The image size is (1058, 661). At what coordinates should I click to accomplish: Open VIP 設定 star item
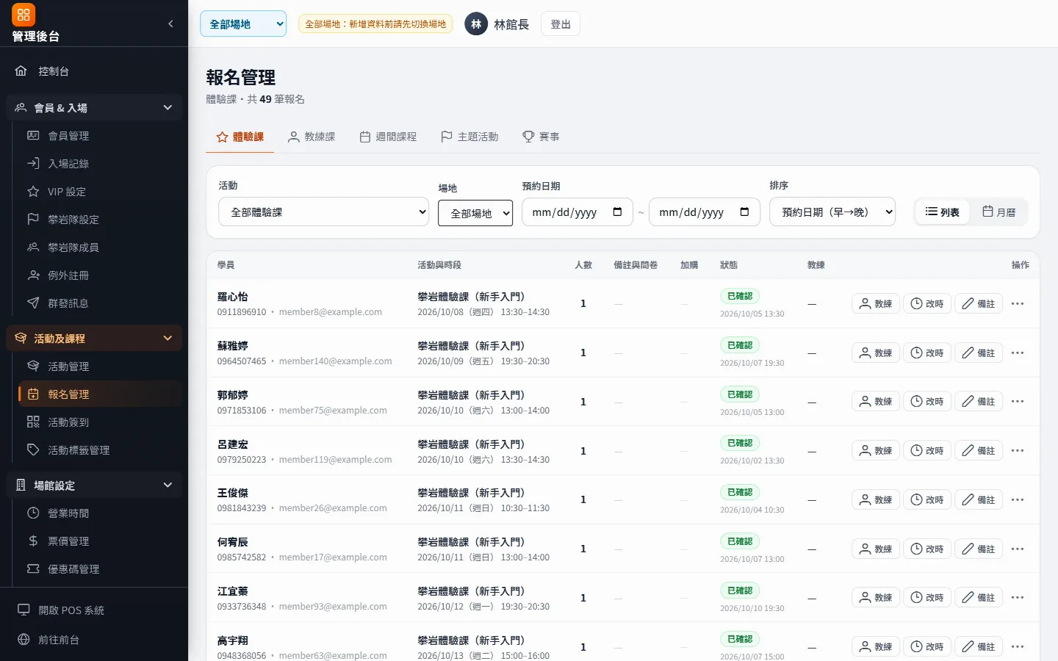click(x=101, y=192)
